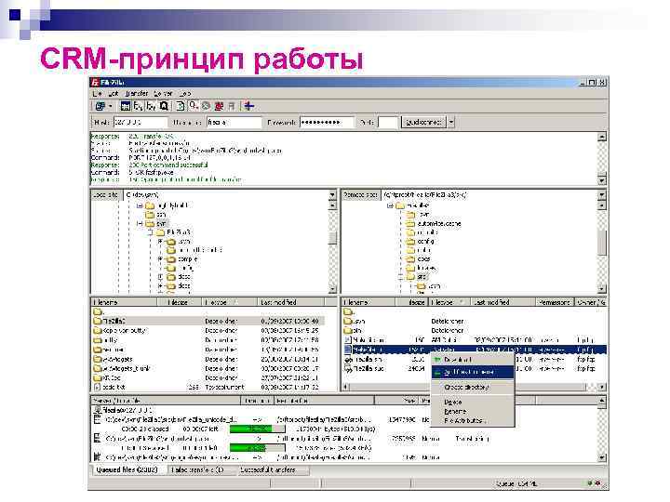This screenshot has width=670, height=502.
Task: Sort remote list by Filetype header
Action: pos(449,302)
